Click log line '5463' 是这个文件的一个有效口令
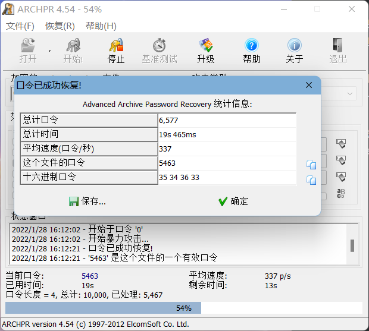 (115, 258)
